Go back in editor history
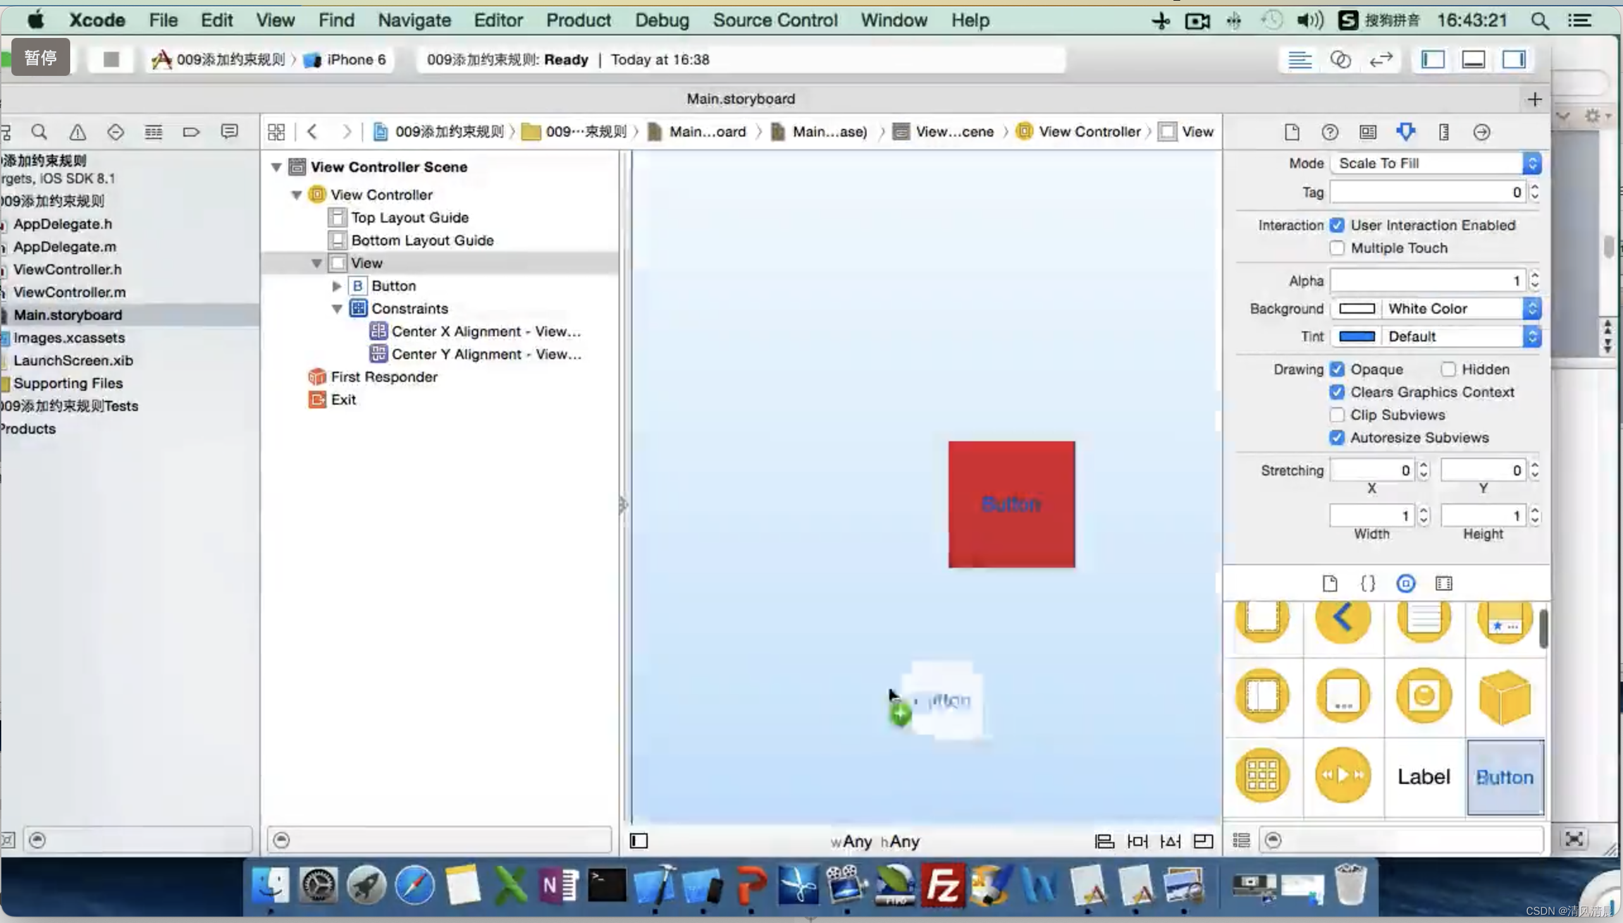The height and width of the screenshot is (923, 1623). tap(312, 132)
